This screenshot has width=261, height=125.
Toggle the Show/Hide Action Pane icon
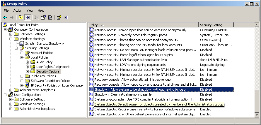[66, 17]
